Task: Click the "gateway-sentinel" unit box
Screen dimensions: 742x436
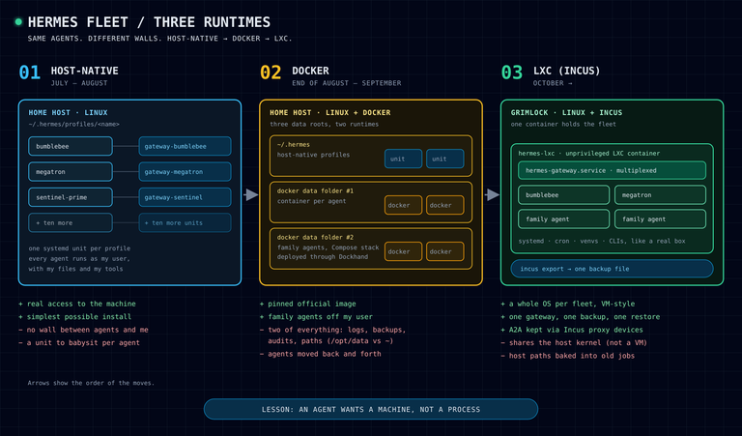Action: 185,197
